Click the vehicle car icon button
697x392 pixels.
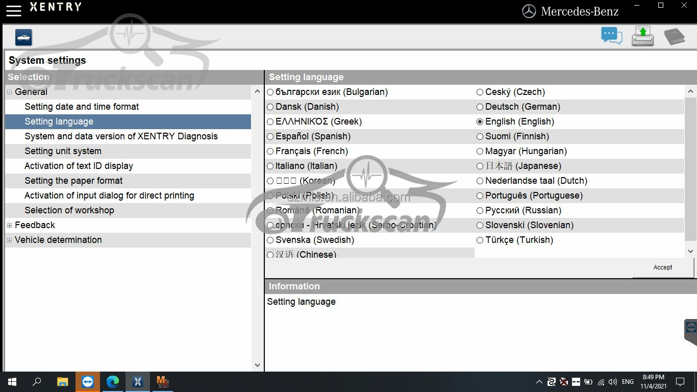coord(23,37)
